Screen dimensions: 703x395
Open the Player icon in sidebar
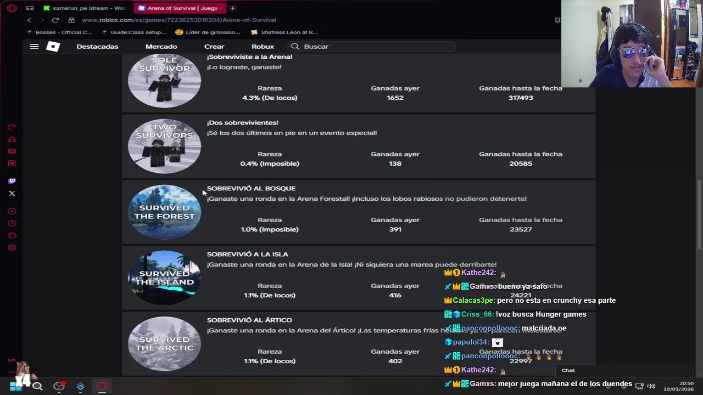(x=12, y=211)
